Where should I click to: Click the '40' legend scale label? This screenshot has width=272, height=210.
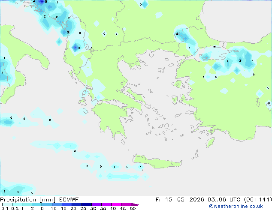coord(113,208)
